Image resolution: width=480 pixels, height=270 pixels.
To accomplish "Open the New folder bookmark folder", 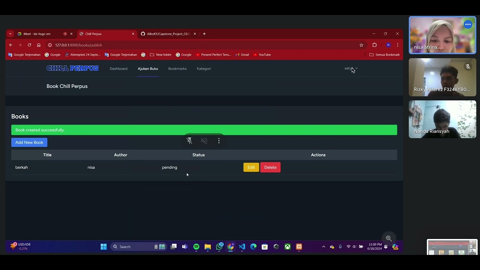I will [x=160, y=55].
